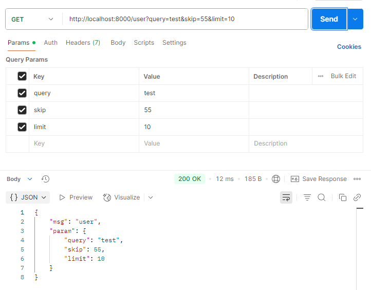Click the 12 ms response time
Viewport: 371px width, 290px height.
tap(225, 179)
